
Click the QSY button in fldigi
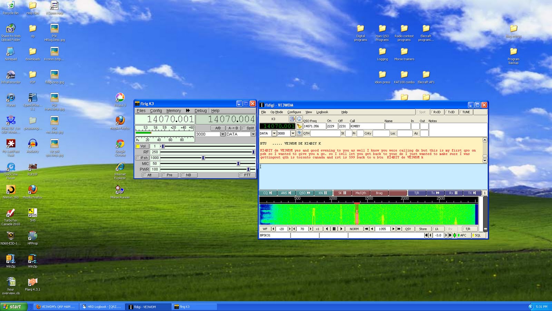408,229
